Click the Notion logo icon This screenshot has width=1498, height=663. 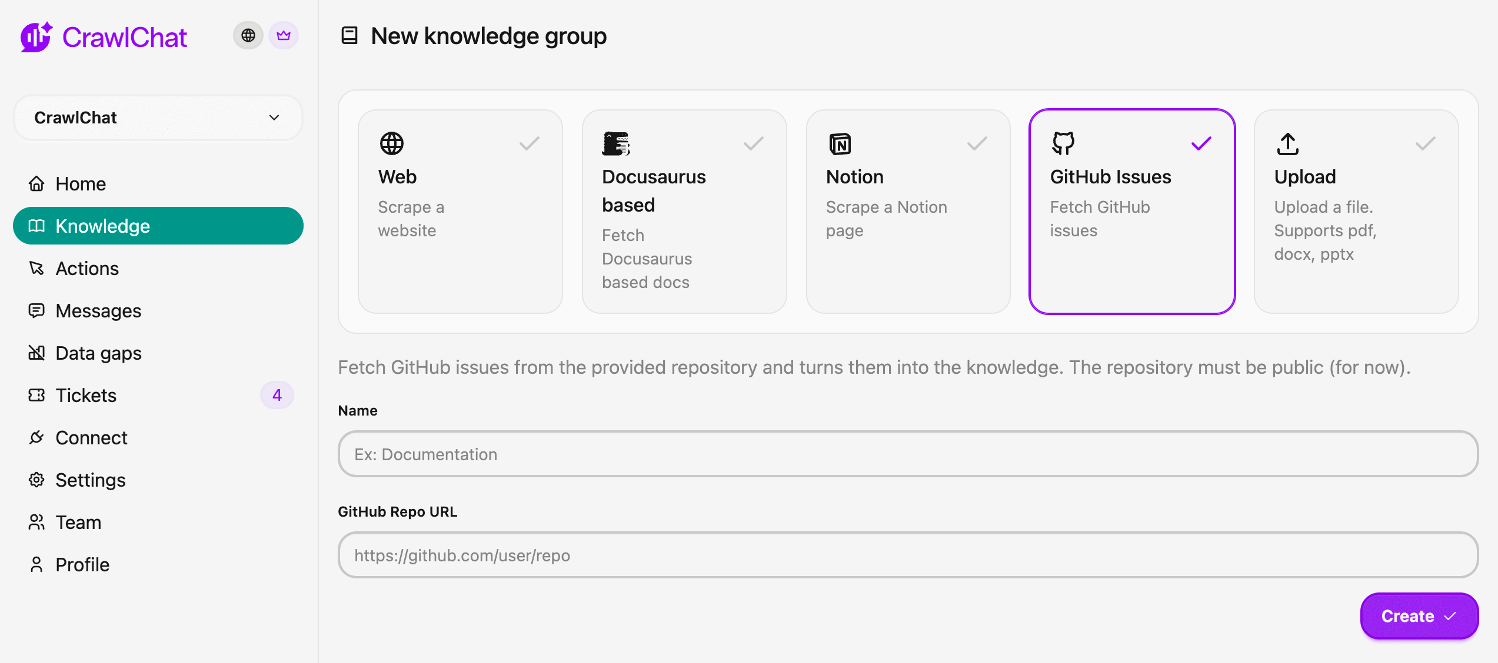tap(840, 143)
